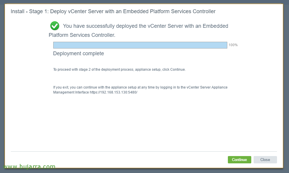Open the https://192.168.153.130:5480/ management URL
The height and width of the screenshot is (173, 289).
(113, 92)
